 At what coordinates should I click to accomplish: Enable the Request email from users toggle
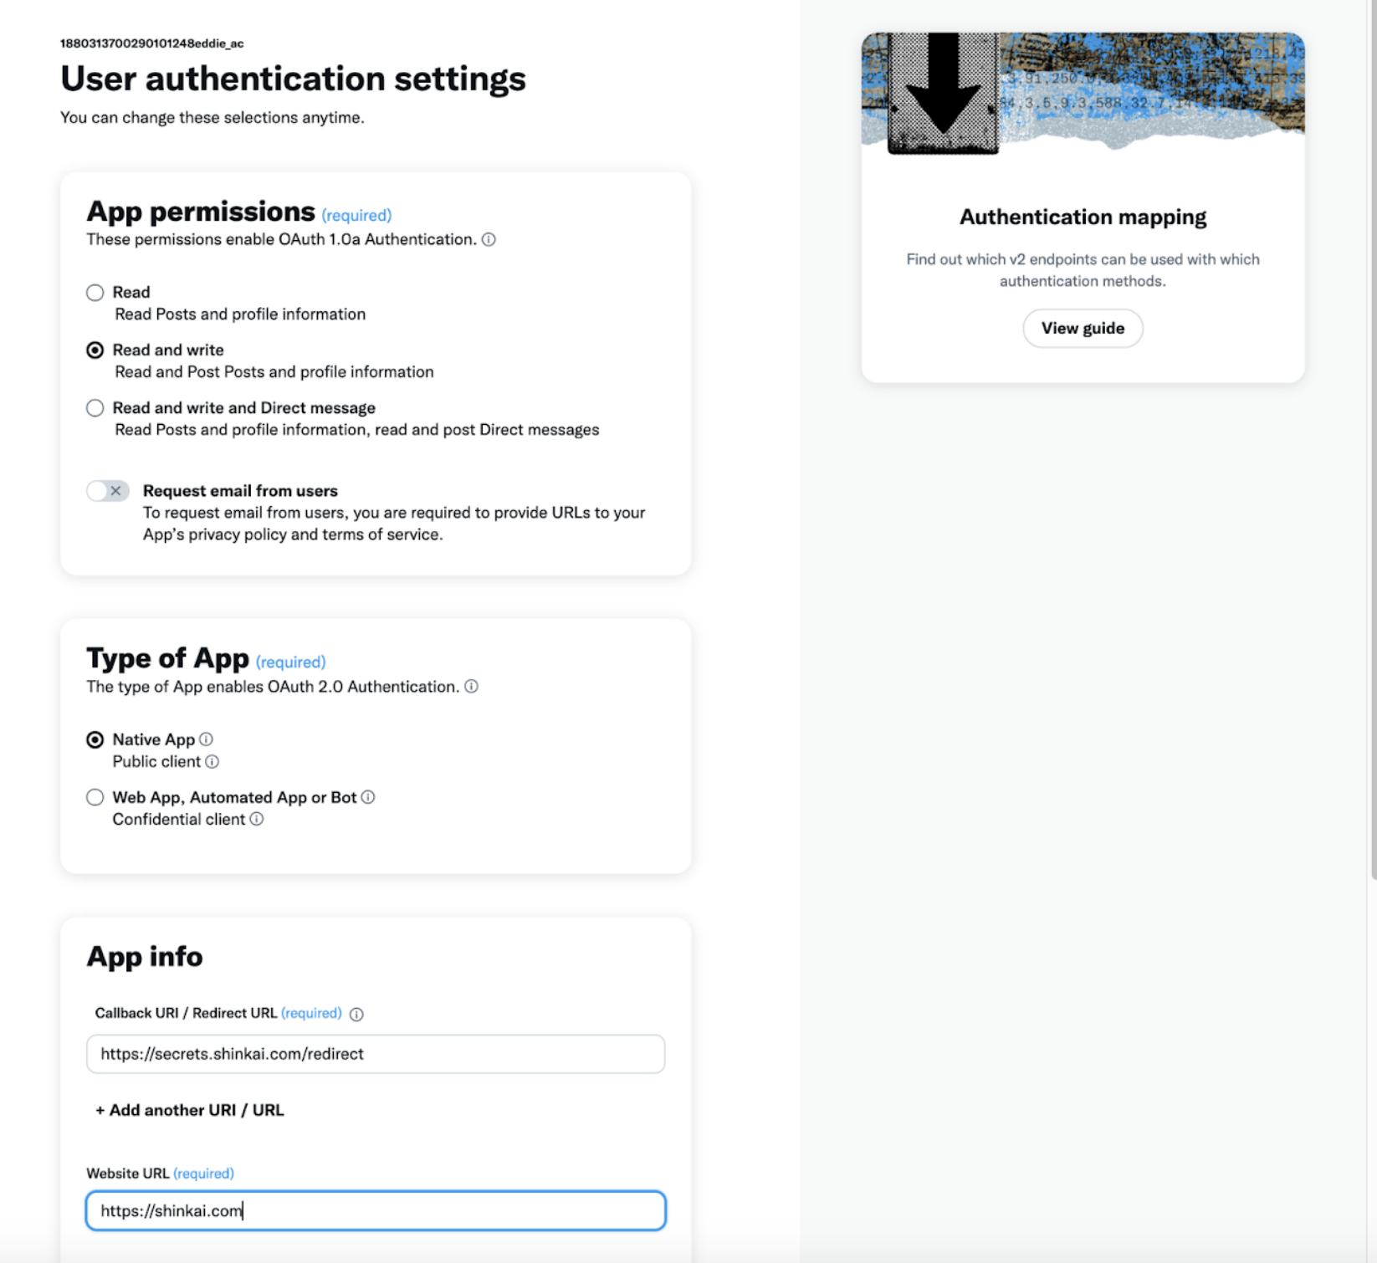pos(107,490)
